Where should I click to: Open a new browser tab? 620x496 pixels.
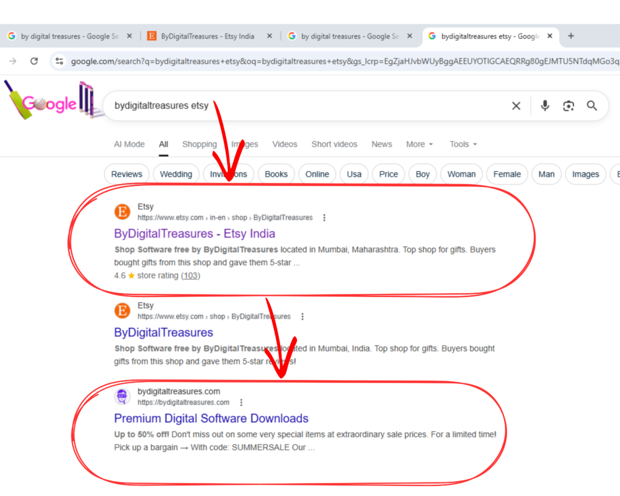(x=570, y=36)
